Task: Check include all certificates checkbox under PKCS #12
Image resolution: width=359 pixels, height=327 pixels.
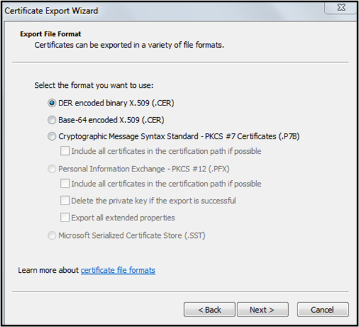Action: [65, 184]
